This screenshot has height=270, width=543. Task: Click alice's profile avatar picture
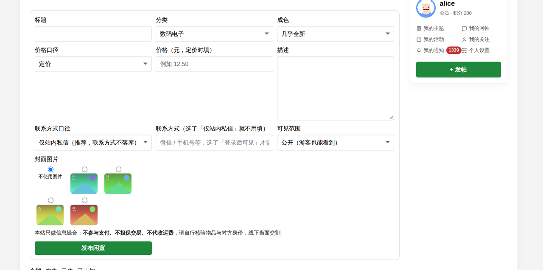pyautogui.click(x=426, y=8)
